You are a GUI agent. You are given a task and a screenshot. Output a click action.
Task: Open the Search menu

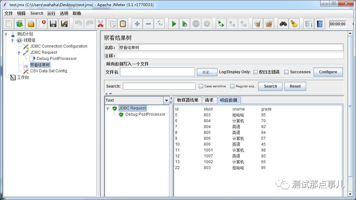tap(37, 13)
